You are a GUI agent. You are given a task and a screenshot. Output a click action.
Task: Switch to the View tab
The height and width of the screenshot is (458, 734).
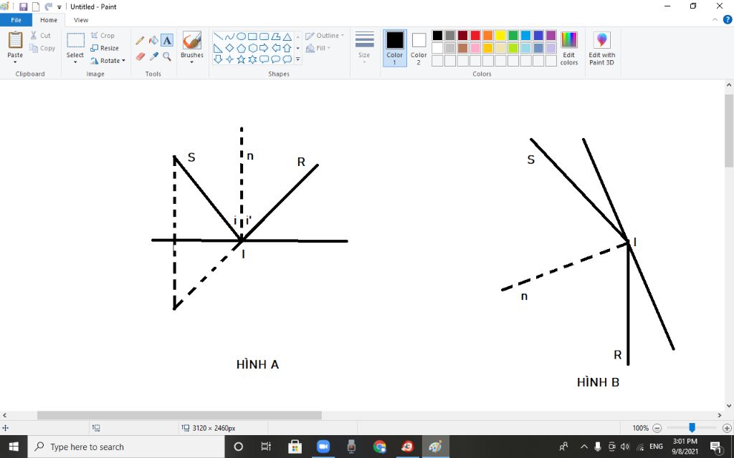click(x=81, y=20)
